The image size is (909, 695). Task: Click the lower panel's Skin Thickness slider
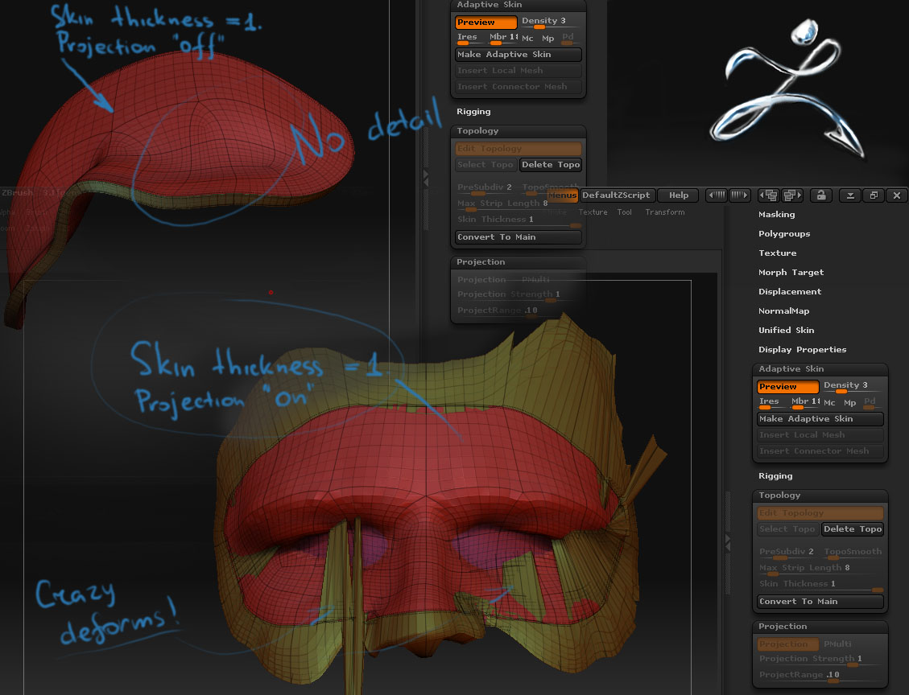pyautogui.click(x=820, y=585)
